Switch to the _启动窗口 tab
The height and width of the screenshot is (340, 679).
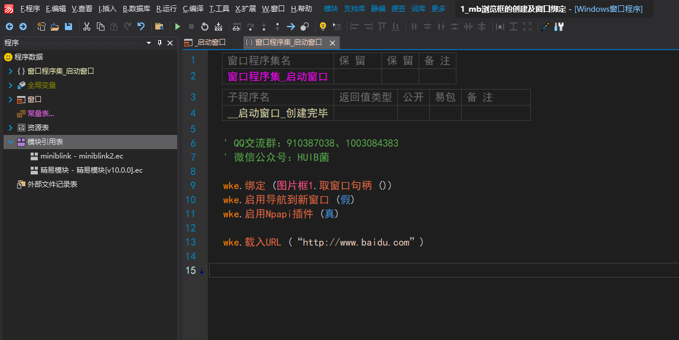tap(205, 42)
